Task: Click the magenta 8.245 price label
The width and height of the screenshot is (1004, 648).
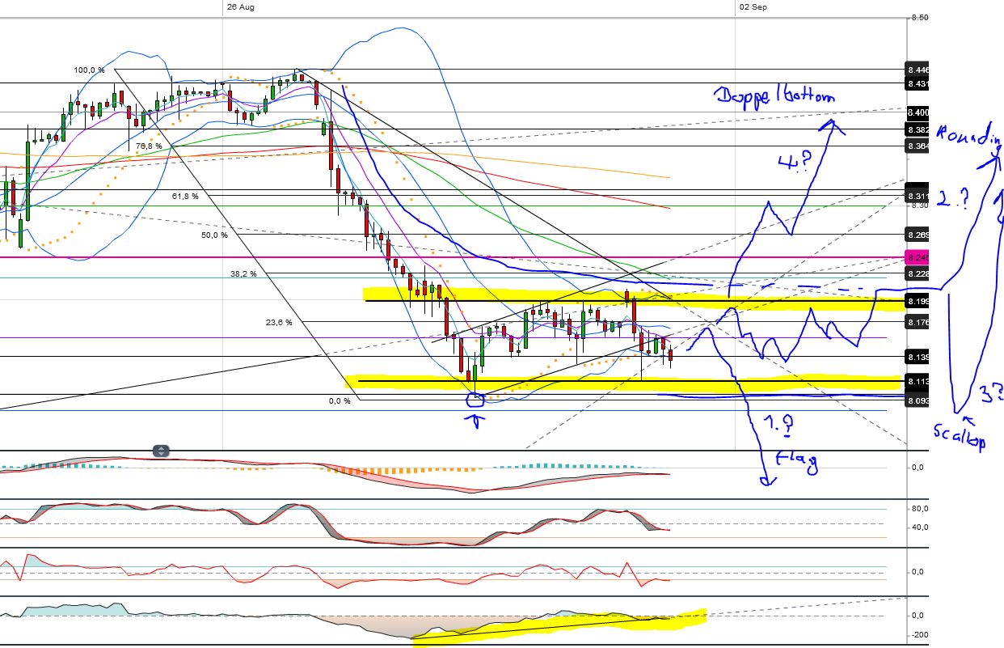Action: tap(917, 257)
